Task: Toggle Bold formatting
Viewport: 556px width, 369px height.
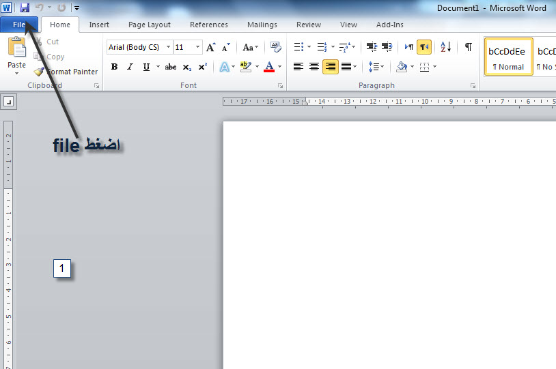Action: (x=114, y=67)
